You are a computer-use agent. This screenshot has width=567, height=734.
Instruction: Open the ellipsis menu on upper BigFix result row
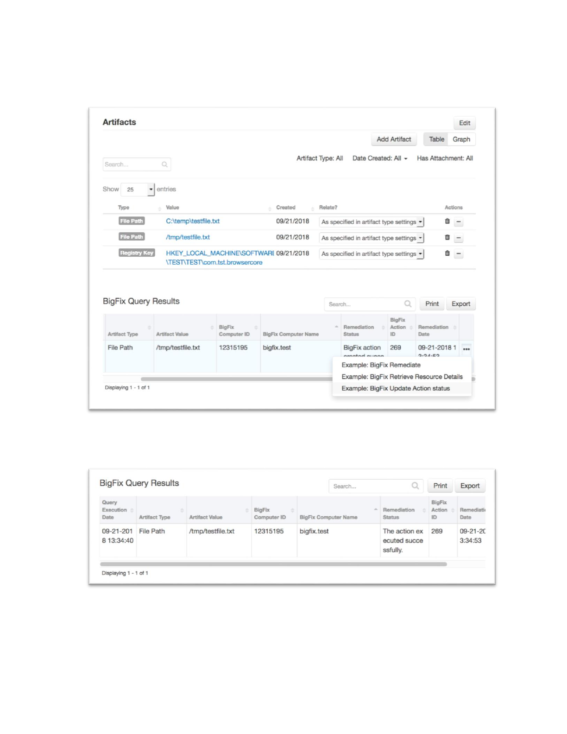pos(466,349)
